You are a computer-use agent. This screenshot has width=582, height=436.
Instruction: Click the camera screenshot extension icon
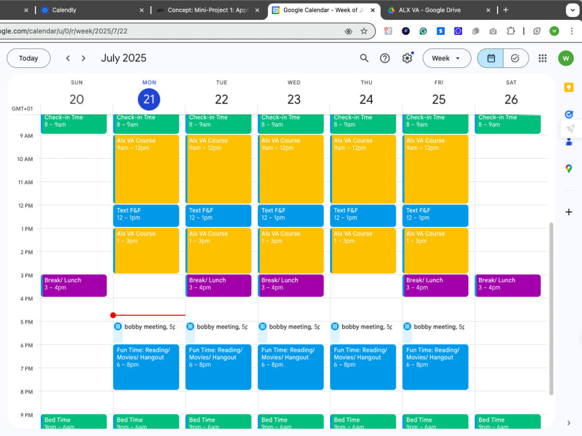[493, 31]
